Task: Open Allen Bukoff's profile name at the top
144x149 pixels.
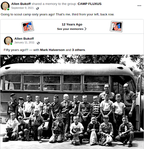Action: point(21,4)
